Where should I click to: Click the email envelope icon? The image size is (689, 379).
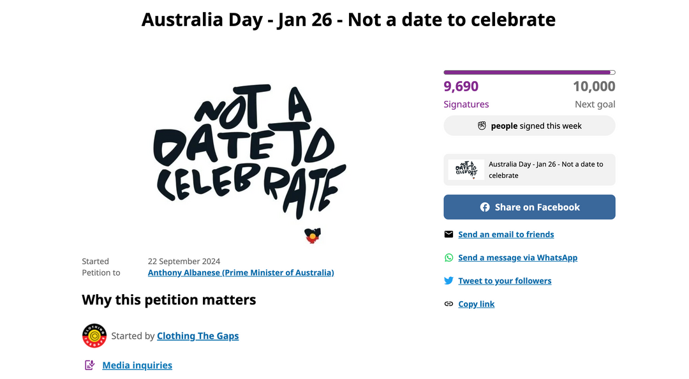point(448,234)
